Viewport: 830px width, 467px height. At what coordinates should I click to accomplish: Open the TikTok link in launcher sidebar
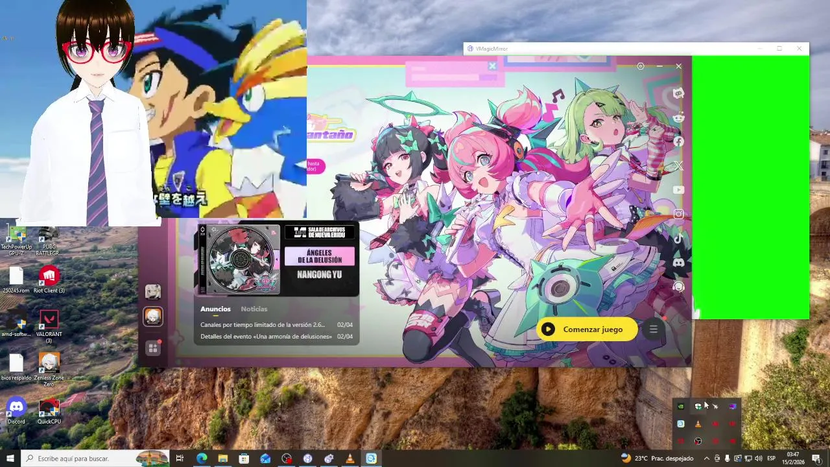click(x=678, y=238)
